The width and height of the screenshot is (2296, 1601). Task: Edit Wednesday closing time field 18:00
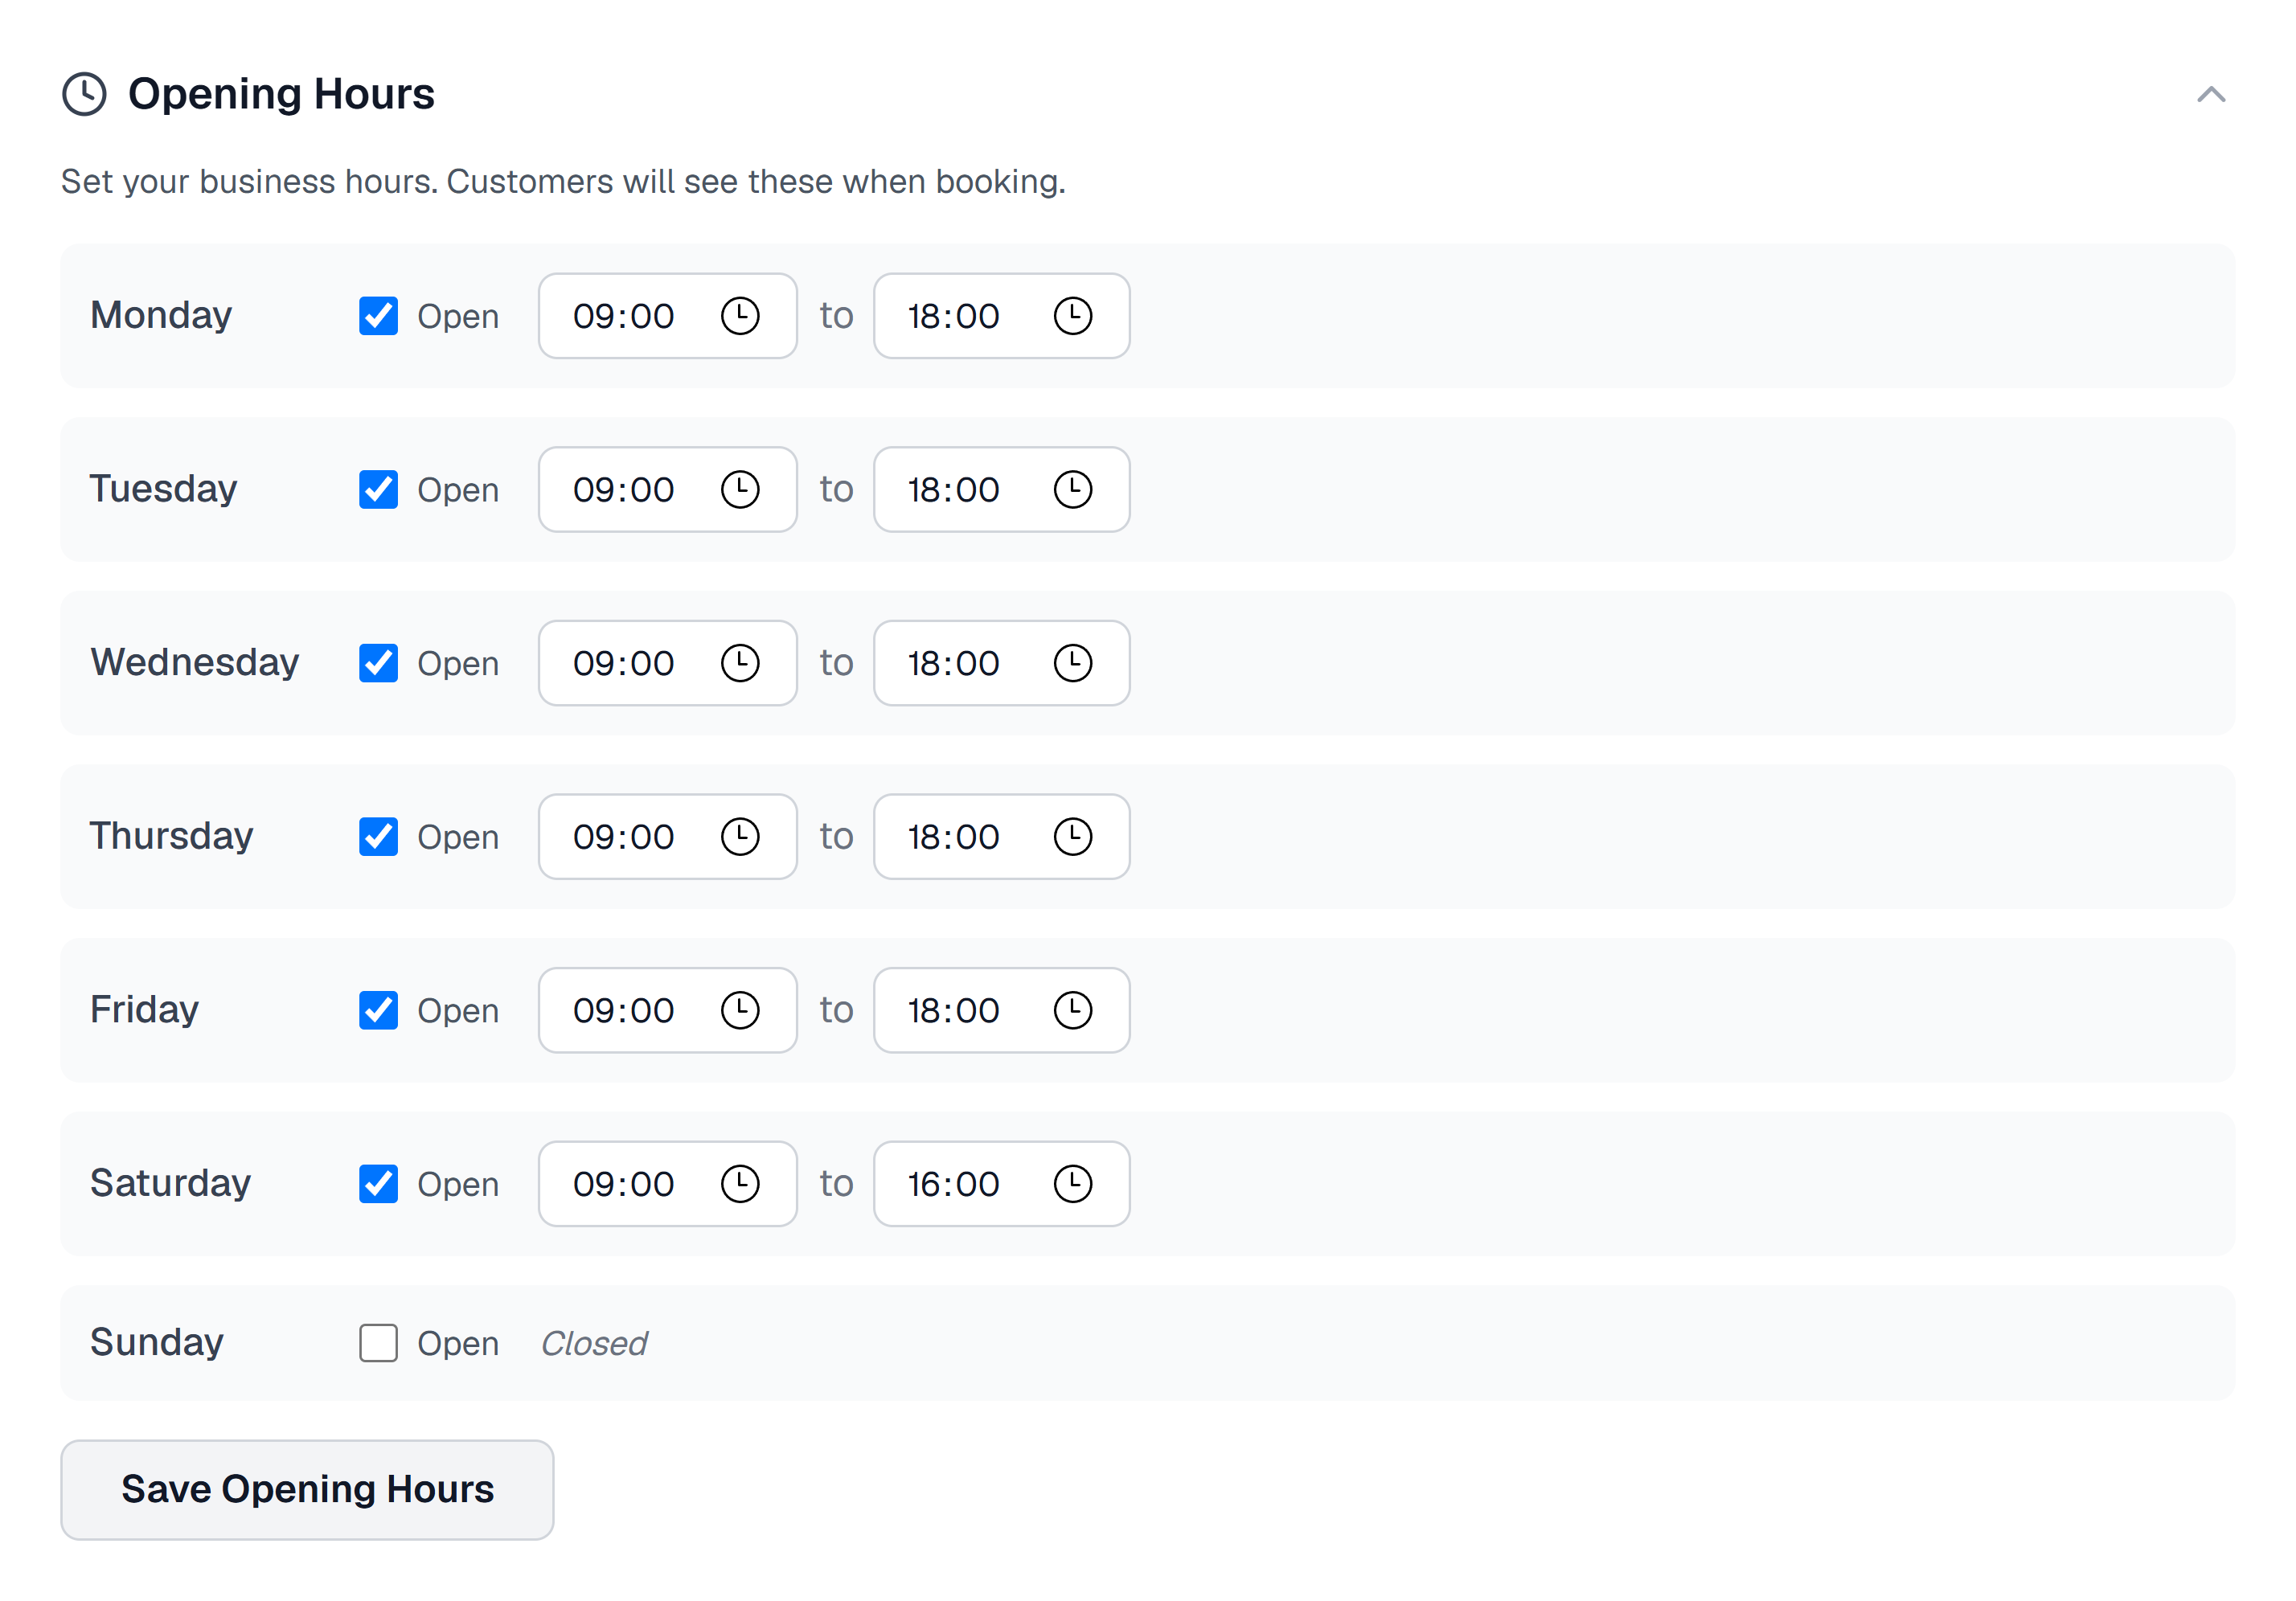1002,663
